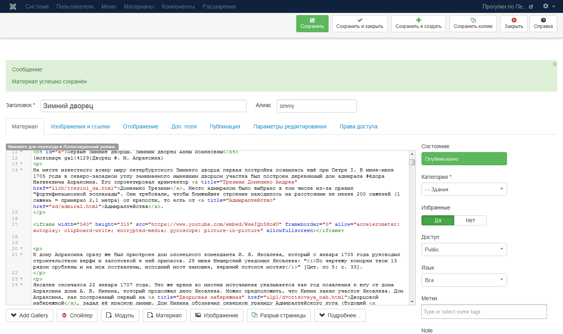Switch to Параметры редактирования tab

(x=290, y=126)
